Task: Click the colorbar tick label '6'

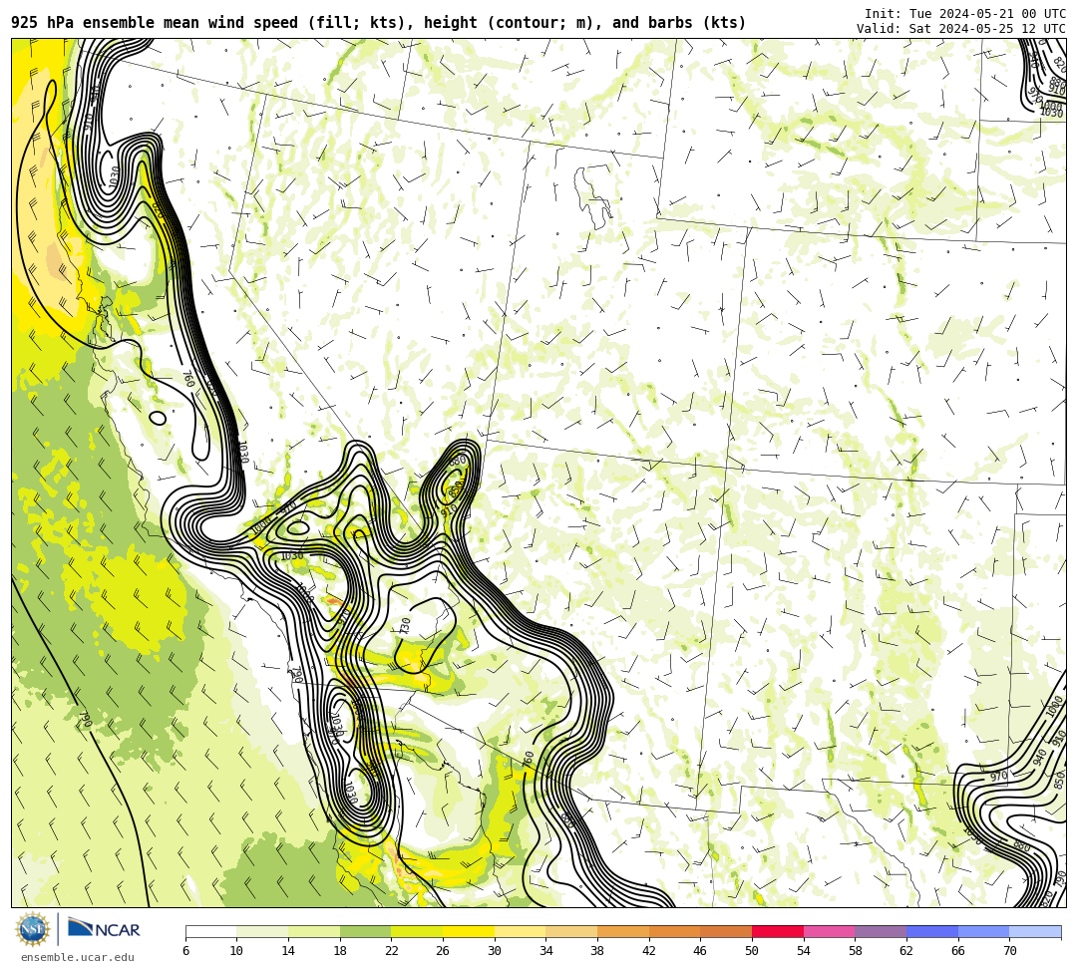Action: 185,951
